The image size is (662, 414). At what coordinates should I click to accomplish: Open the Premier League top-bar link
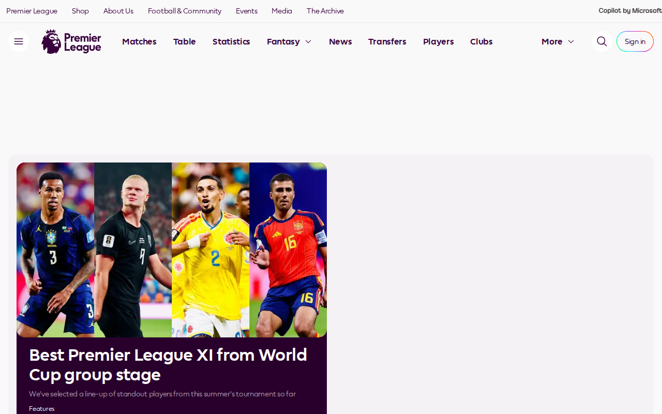(x=32, y=11)
